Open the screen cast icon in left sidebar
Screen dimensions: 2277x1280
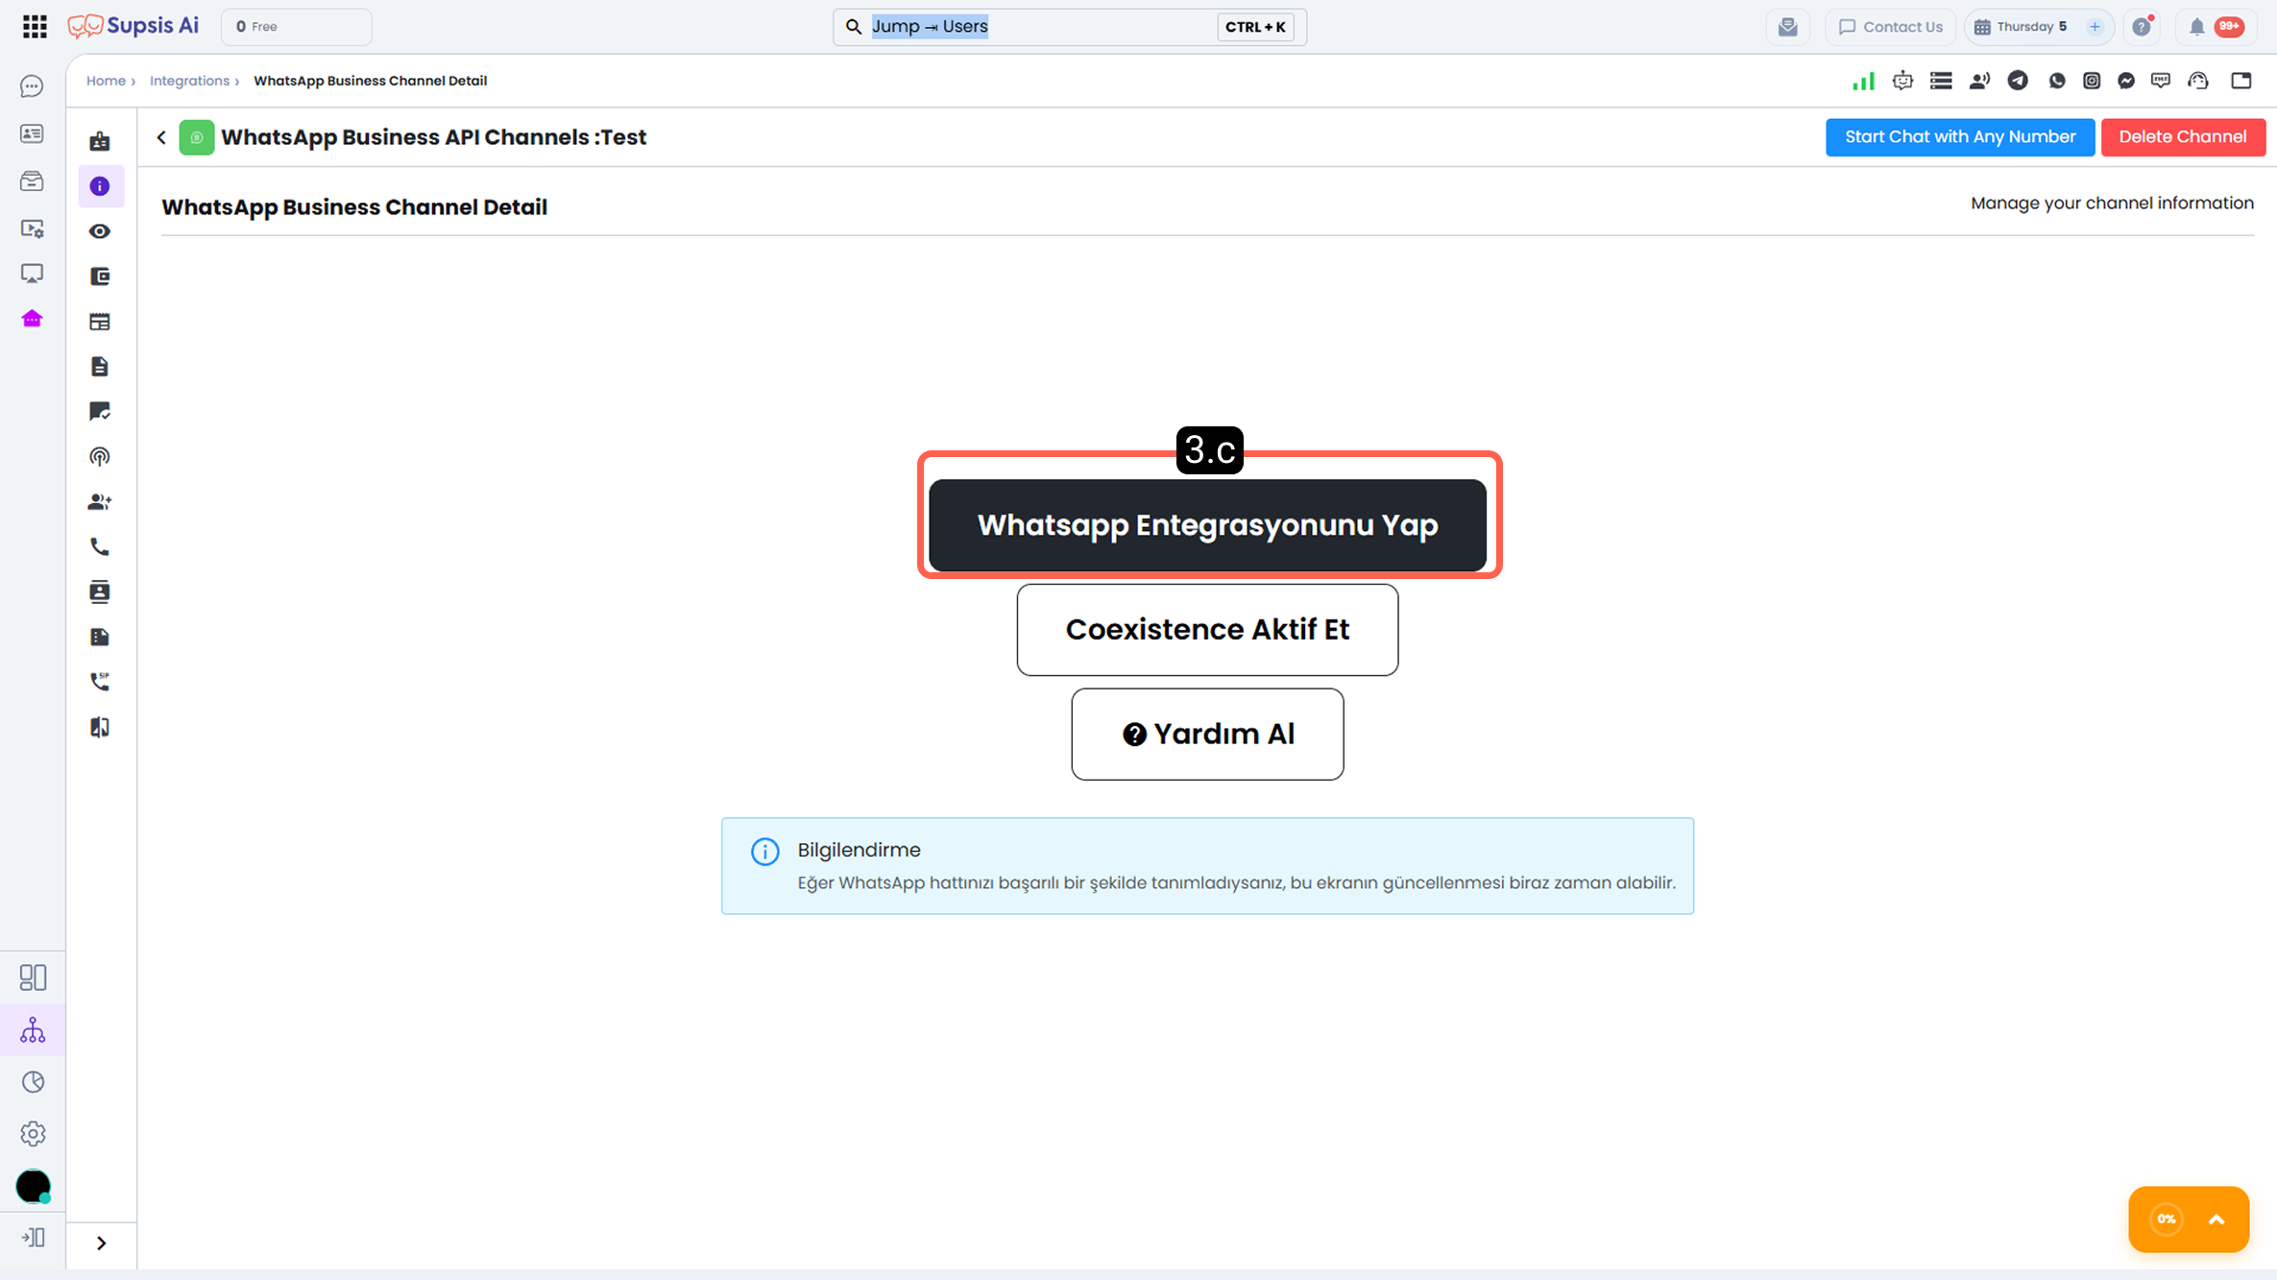[x=32, y=275]
